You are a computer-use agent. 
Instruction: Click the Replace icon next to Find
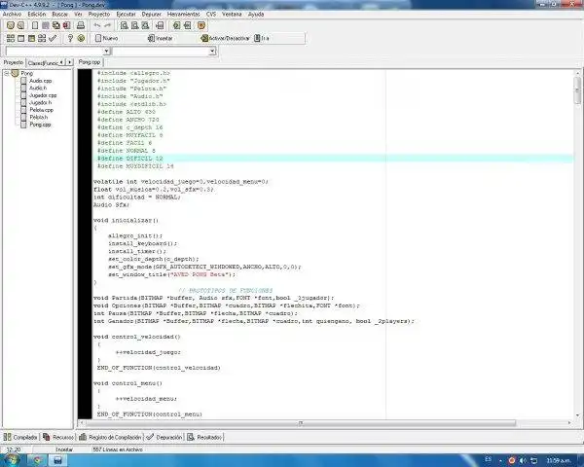coord(135,25)
